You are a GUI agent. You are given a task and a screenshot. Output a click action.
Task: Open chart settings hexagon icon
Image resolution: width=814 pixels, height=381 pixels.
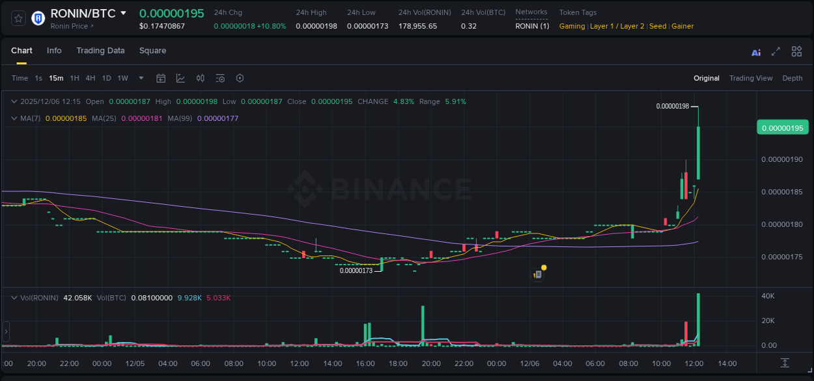[x=240, y=78]
